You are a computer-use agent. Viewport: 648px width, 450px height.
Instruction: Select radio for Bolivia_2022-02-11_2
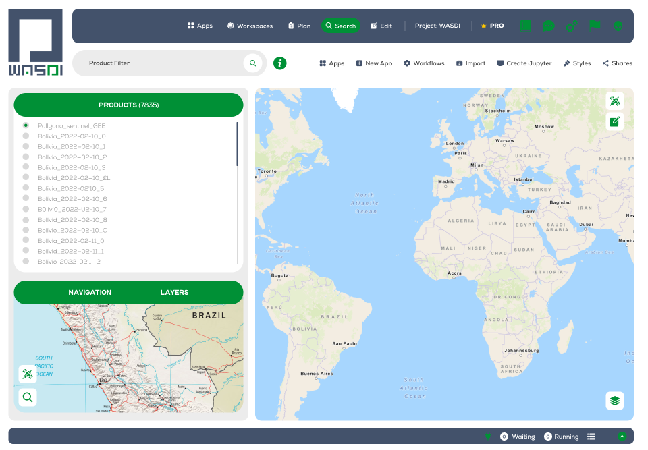click(26, 261)
